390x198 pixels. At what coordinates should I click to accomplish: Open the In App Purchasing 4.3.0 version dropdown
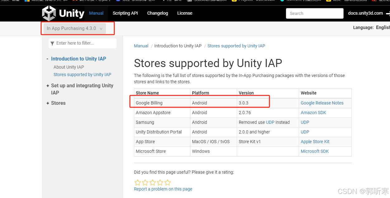pos(74,28)
